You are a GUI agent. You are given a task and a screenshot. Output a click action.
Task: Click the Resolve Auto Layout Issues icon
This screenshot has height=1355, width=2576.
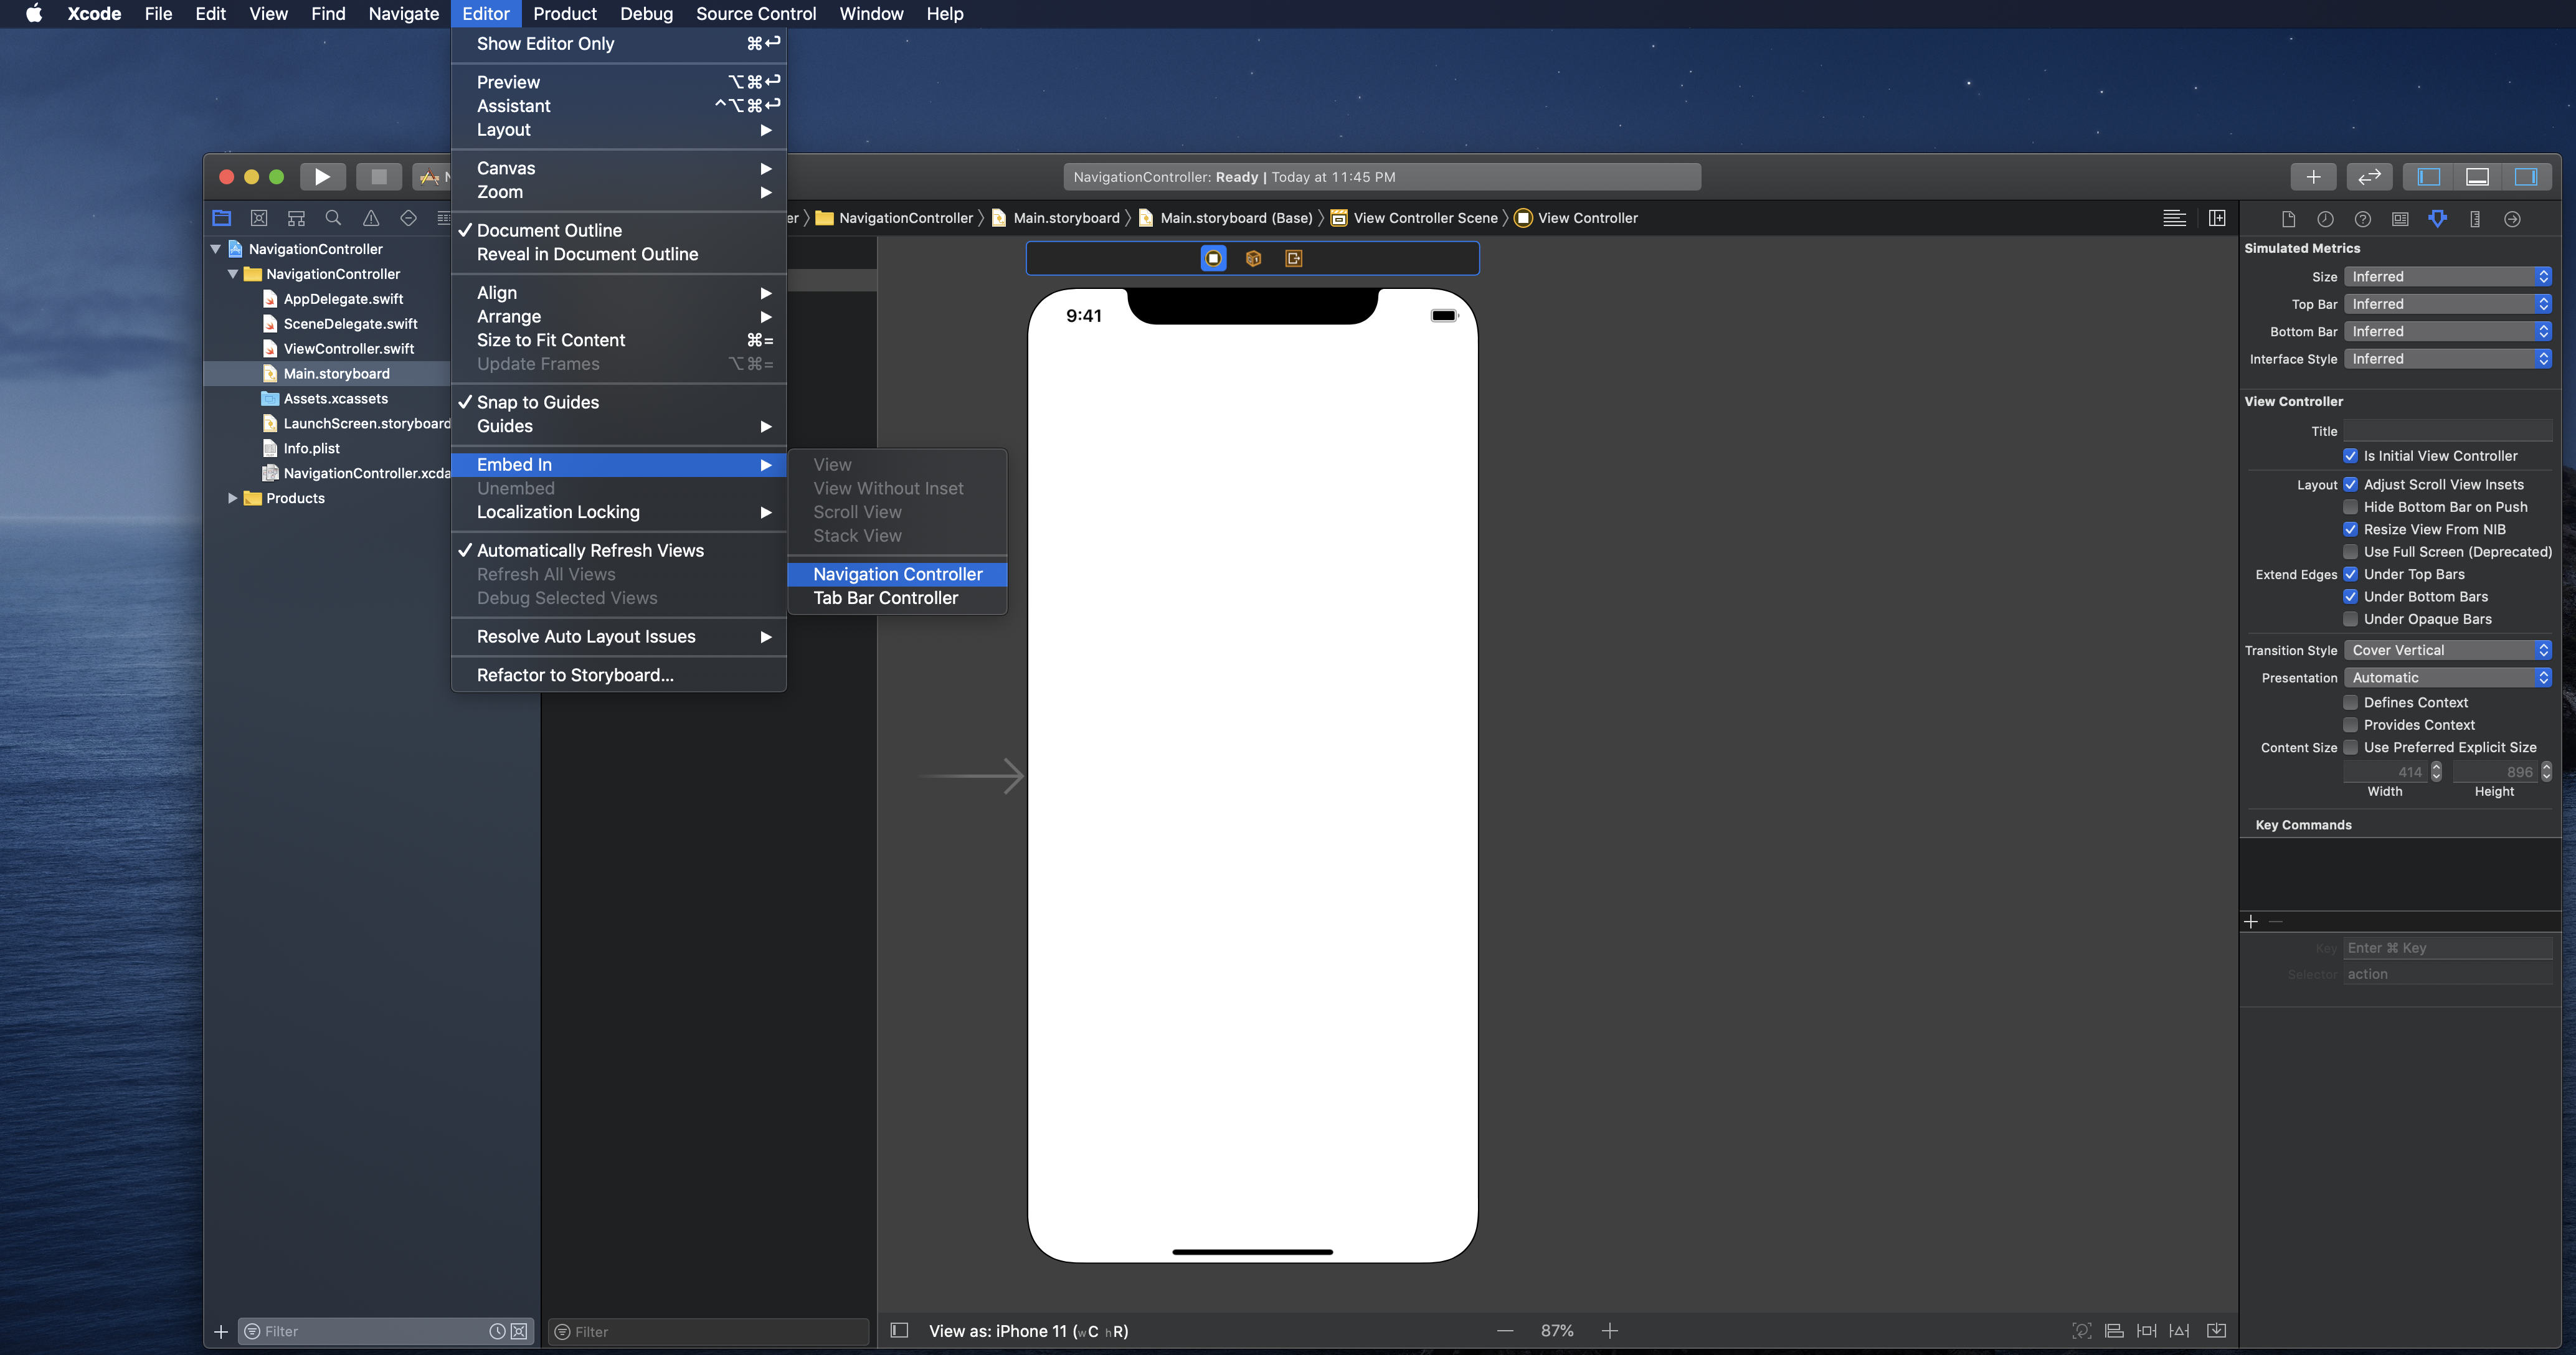pos(2179,1330)
